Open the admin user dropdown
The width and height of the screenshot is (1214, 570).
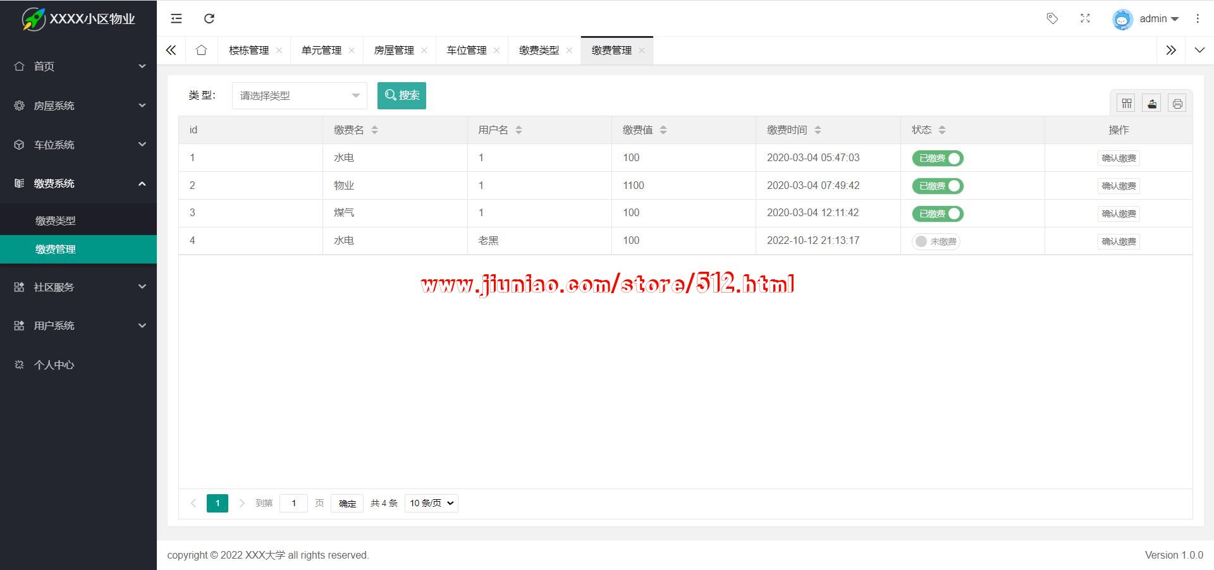[1159, 19]
